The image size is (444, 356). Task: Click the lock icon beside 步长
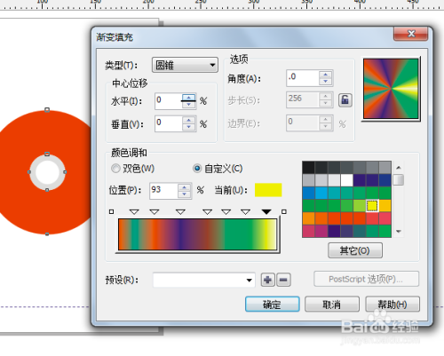coord(345,100)
